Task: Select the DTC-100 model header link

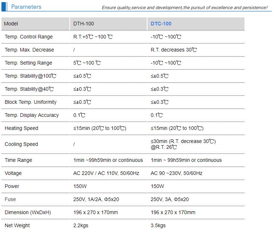Action: 161,24
